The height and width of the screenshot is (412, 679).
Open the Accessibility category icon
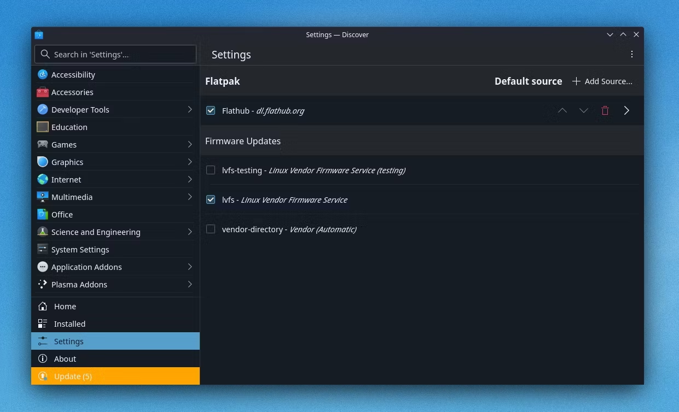43,74
